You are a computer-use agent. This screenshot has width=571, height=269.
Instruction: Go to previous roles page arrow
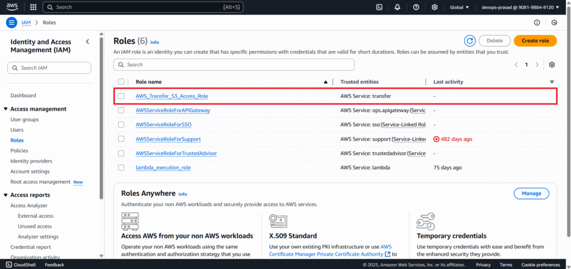pyautogui.click(x=516, y=64)
